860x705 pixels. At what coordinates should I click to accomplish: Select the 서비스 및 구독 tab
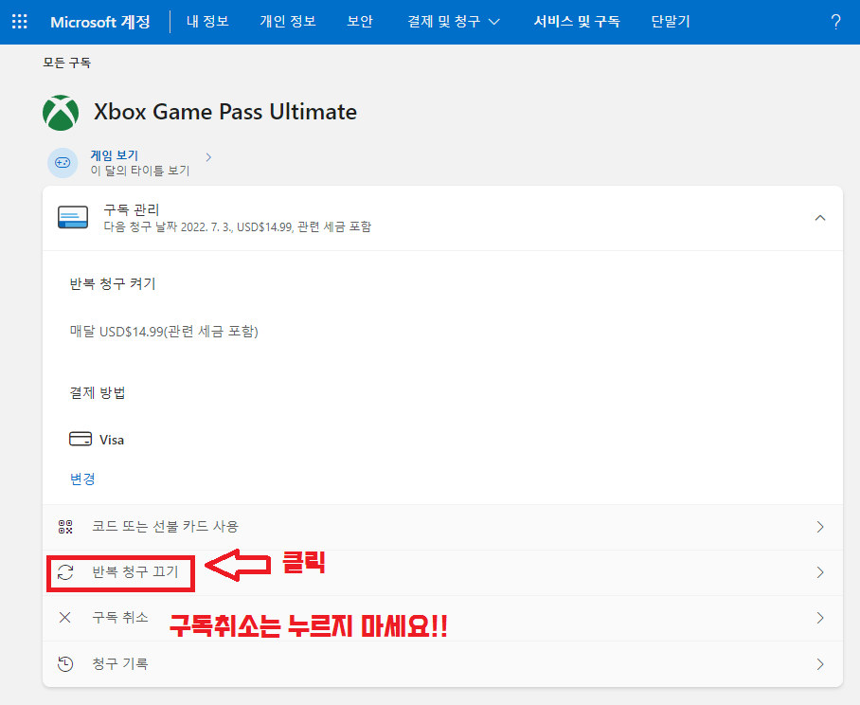coord(577,22)
